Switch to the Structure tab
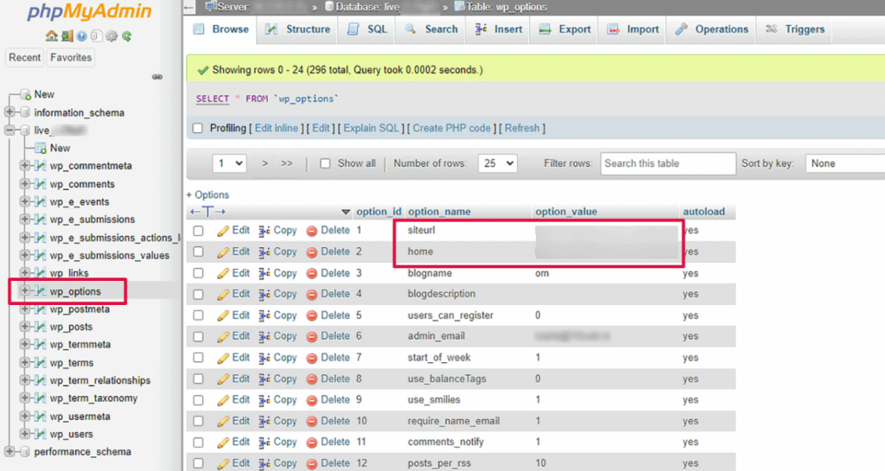 298,29
